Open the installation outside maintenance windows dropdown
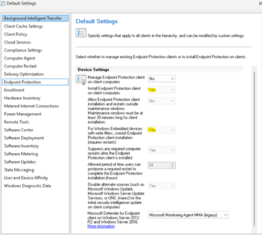Screen dimensions: 262x235 [x=162, y=101]
